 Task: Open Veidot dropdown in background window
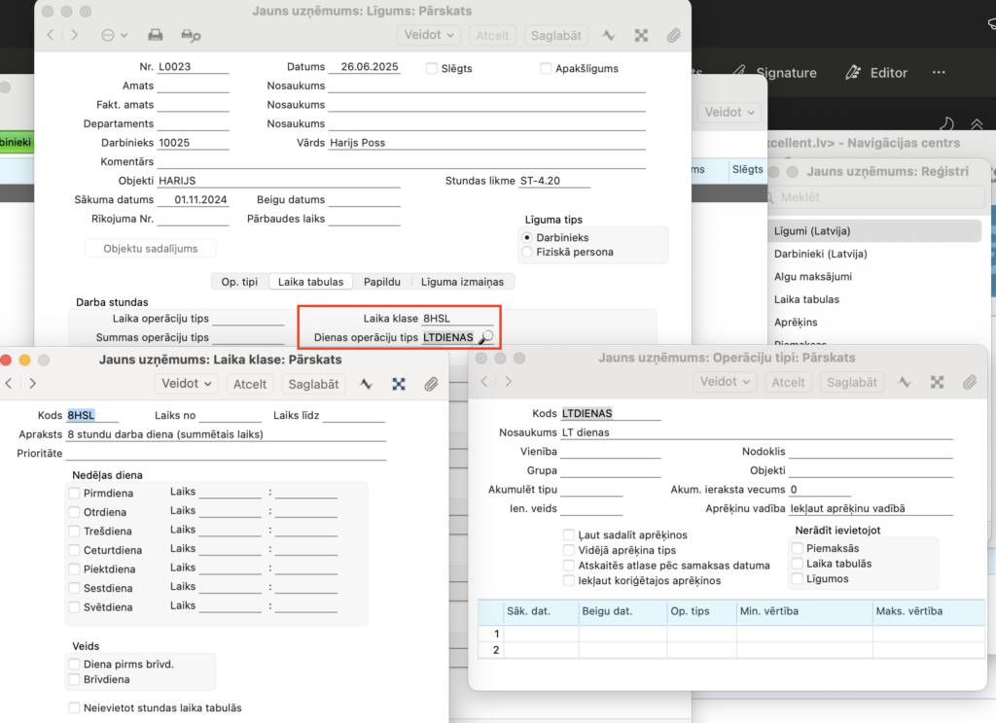[729, 113]
